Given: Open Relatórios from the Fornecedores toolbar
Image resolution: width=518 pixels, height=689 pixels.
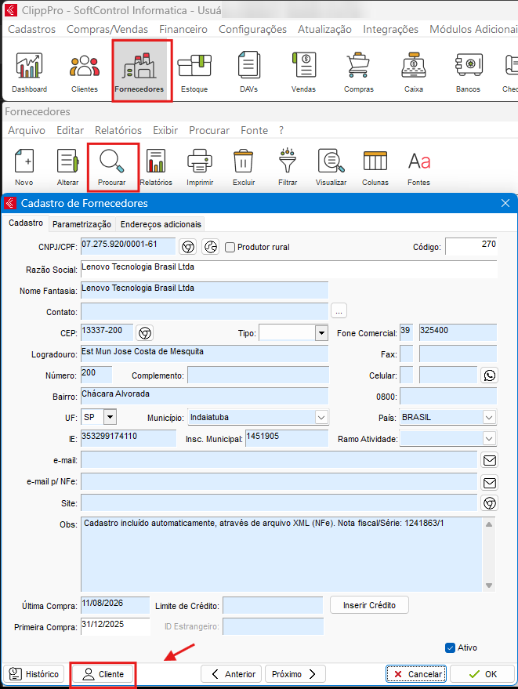Looking at the screenshot, I should [156, 167].
